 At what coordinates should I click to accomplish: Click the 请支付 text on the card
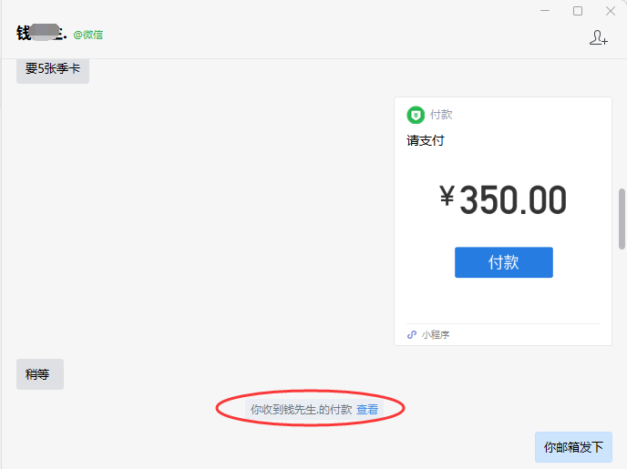tap(426, 140)
